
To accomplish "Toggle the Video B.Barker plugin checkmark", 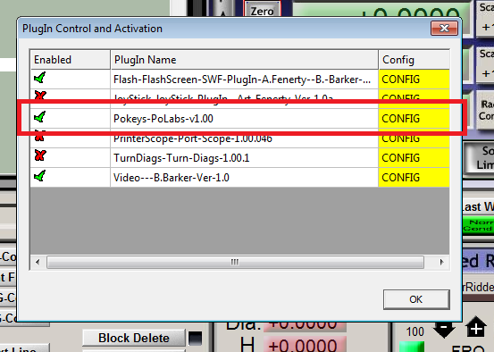I will 40,176.
